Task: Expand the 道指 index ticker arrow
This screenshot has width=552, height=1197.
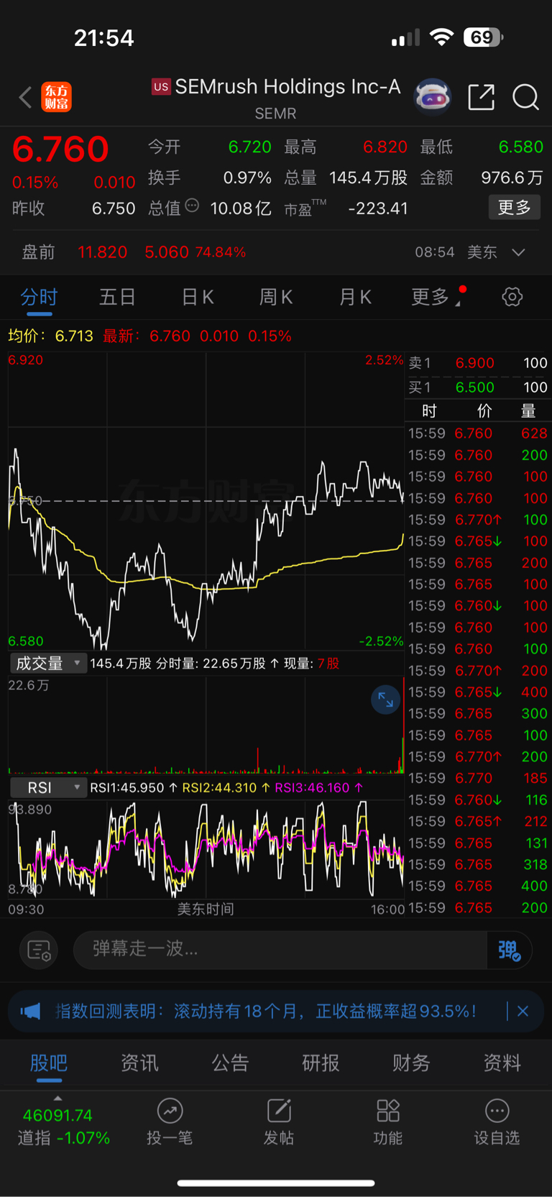Action: (x=57, y=1099)
